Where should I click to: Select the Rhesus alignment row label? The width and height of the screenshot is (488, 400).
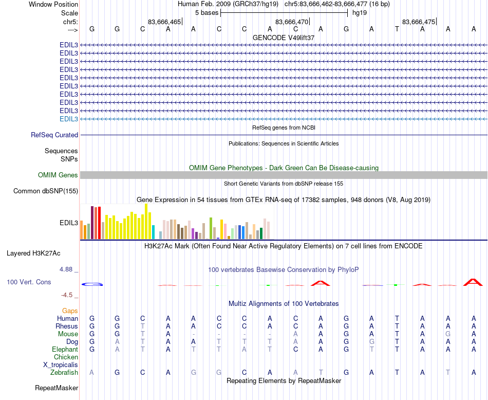click(67, 326)
